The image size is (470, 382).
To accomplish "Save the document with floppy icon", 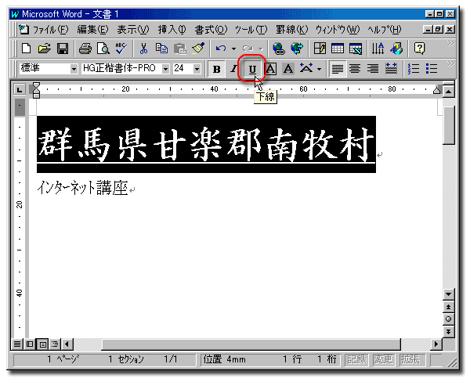I will (63, 49).
